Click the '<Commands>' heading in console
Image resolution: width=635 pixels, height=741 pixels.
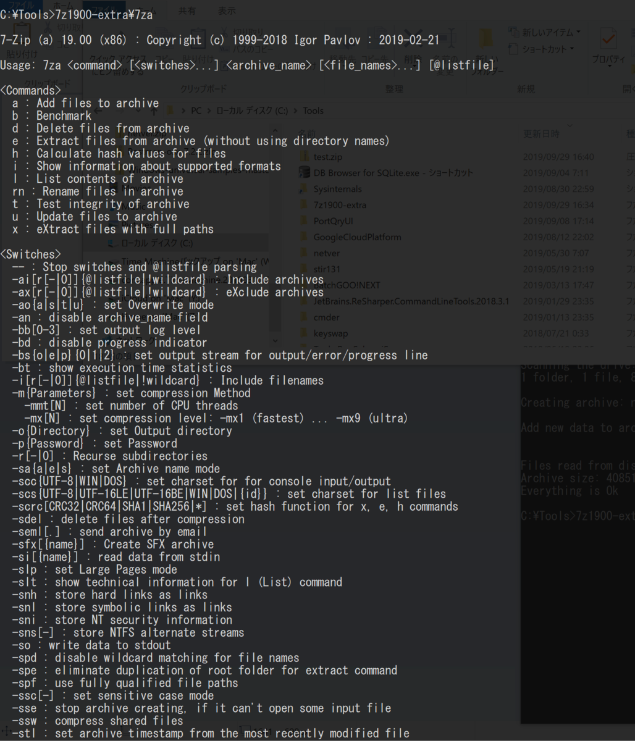31,91
